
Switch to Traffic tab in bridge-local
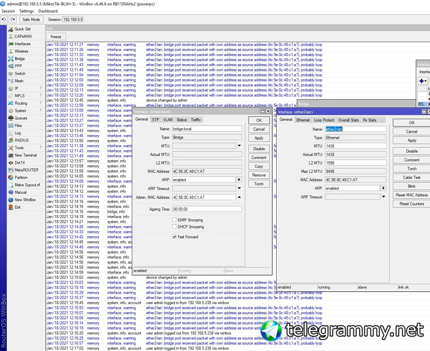(x=196, y=120)
